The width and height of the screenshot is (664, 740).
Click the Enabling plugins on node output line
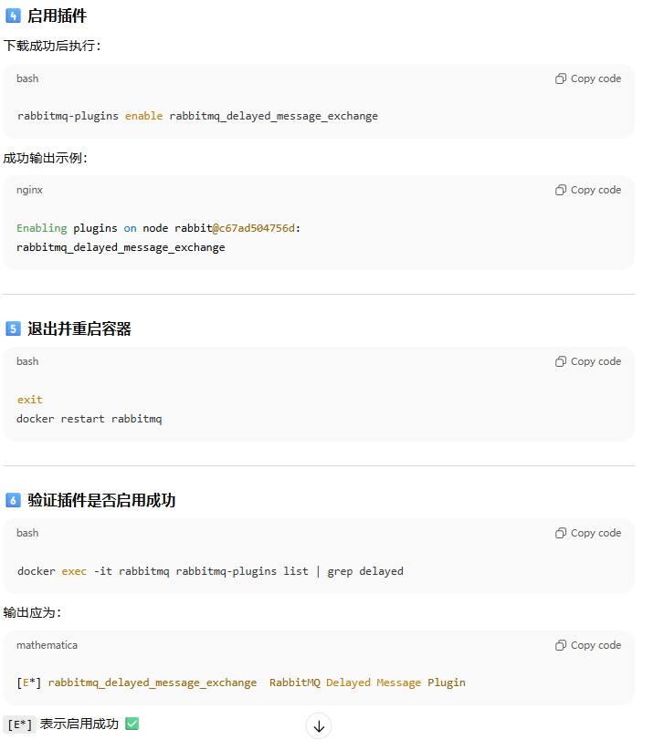pos(158,228)
